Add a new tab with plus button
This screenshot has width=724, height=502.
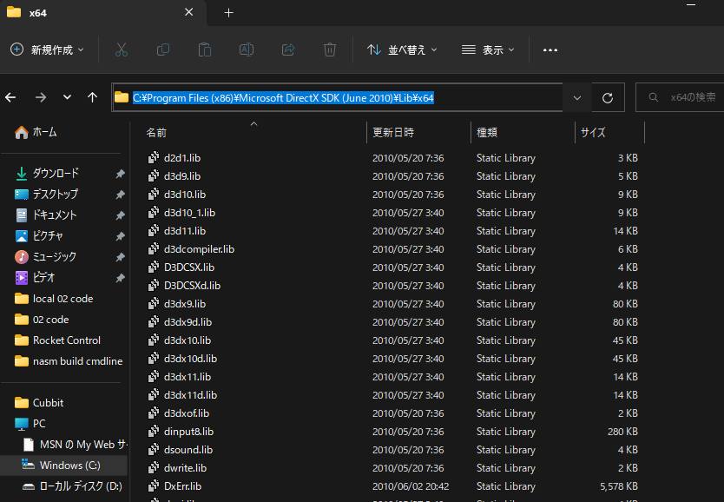click(228, 13)
